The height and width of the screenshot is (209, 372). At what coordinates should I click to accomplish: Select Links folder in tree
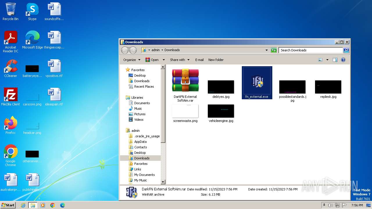coord(135,169)
